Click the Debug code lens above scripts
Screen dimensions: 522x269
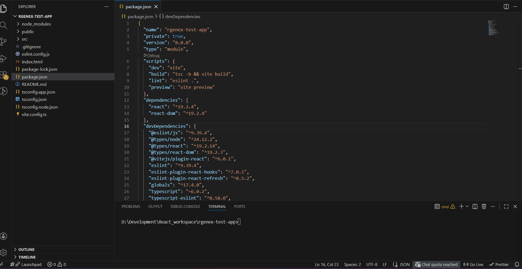(152, 55)
